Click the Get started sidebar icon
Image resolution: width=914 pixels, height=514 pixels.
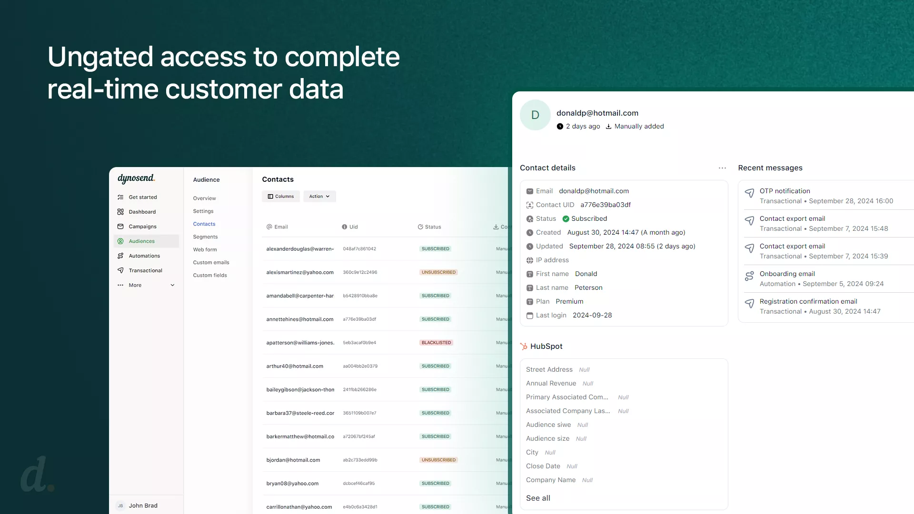[120, 197]
